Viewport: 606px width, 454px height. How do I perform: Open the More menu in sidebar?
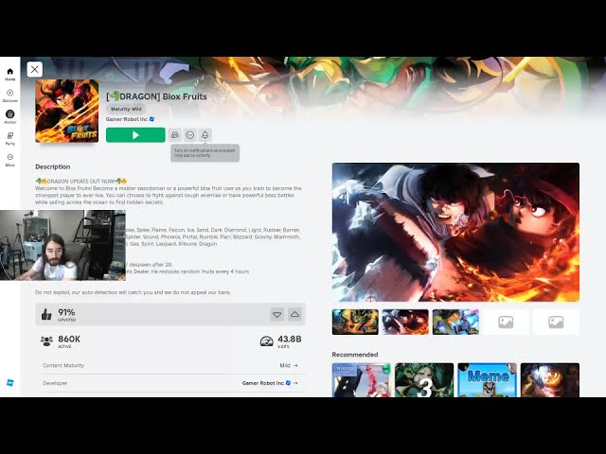(9, 159)
